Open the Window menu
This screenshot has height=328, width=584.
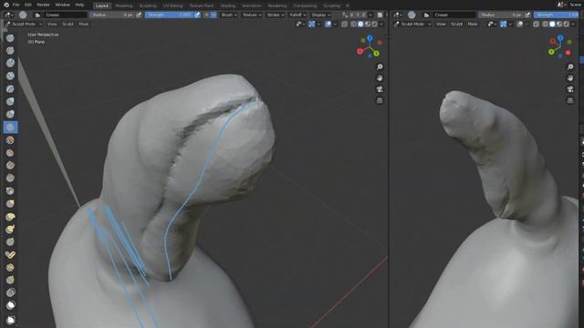coord(63,5)
